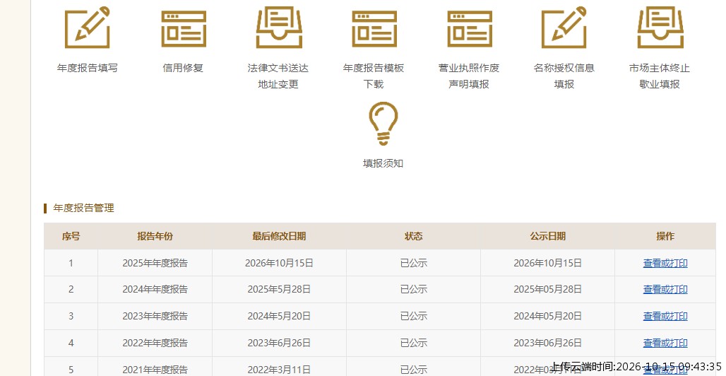Click the 年度报告管理 section heading

tap(83, 208)
